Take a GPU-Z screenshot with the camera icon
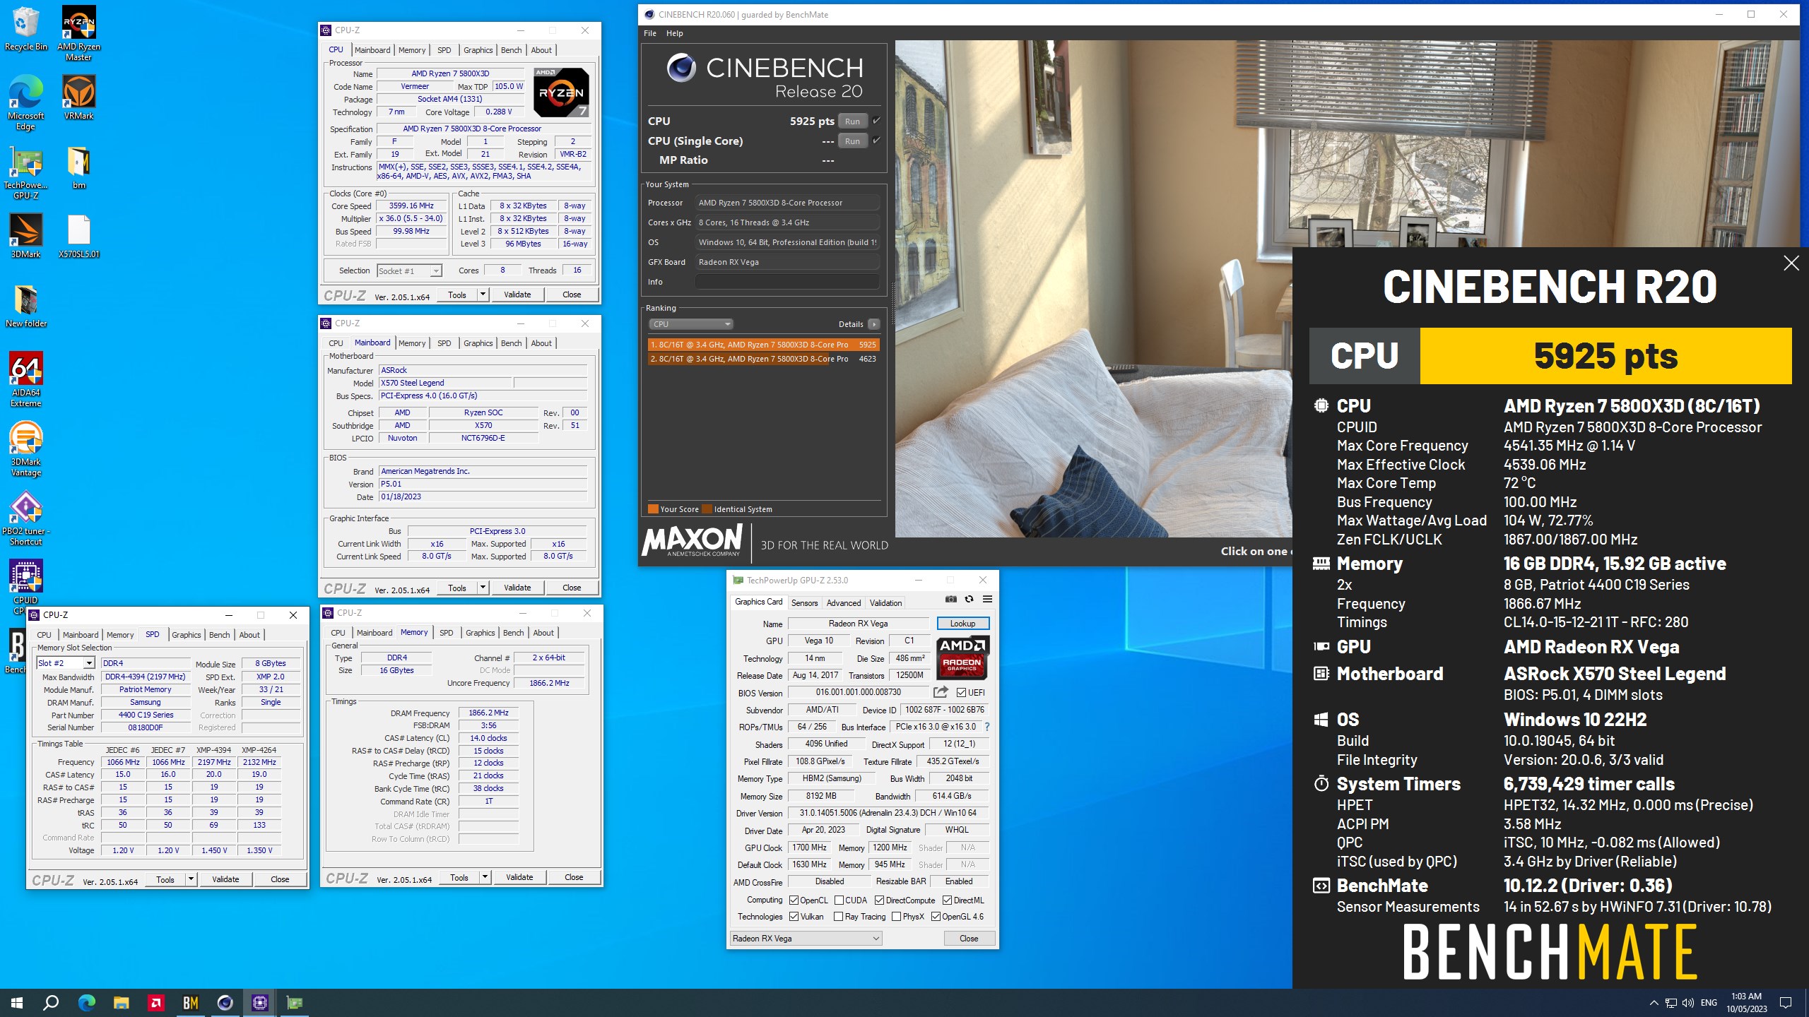This screenshot has width=1809, height=1017. pyautogui.click(x=951, y=599)
